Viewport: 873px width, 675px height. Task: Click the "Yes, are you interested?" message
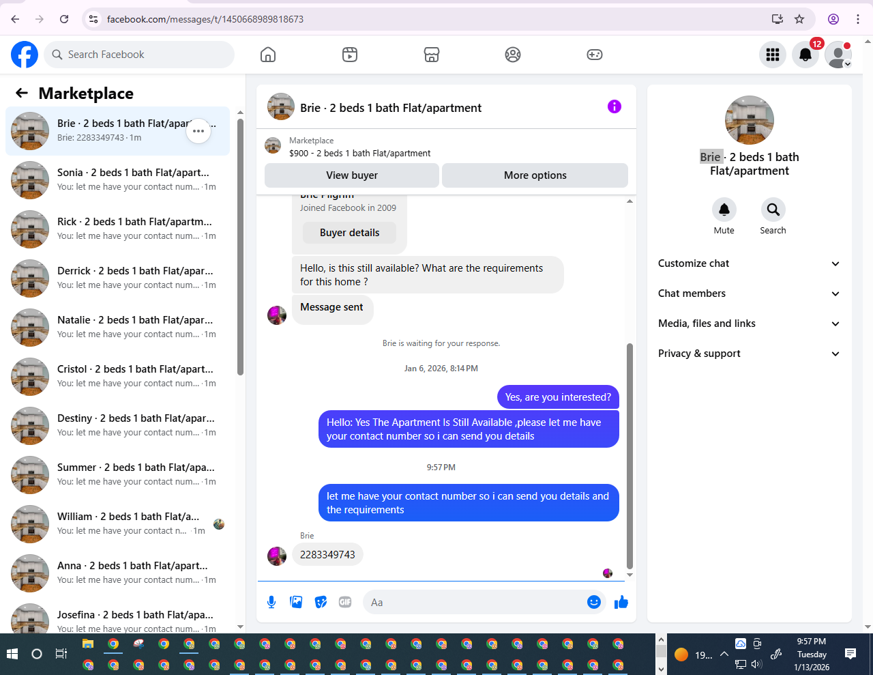(x=558, y=397)
